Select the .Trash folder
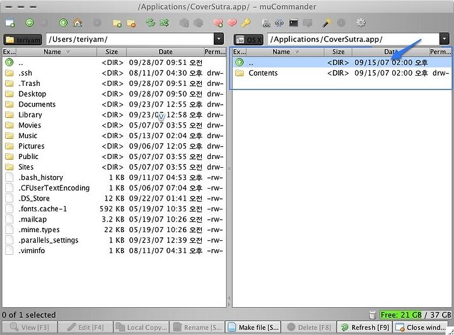The height and width of the screenshot is (335, 454). [114, 83]
